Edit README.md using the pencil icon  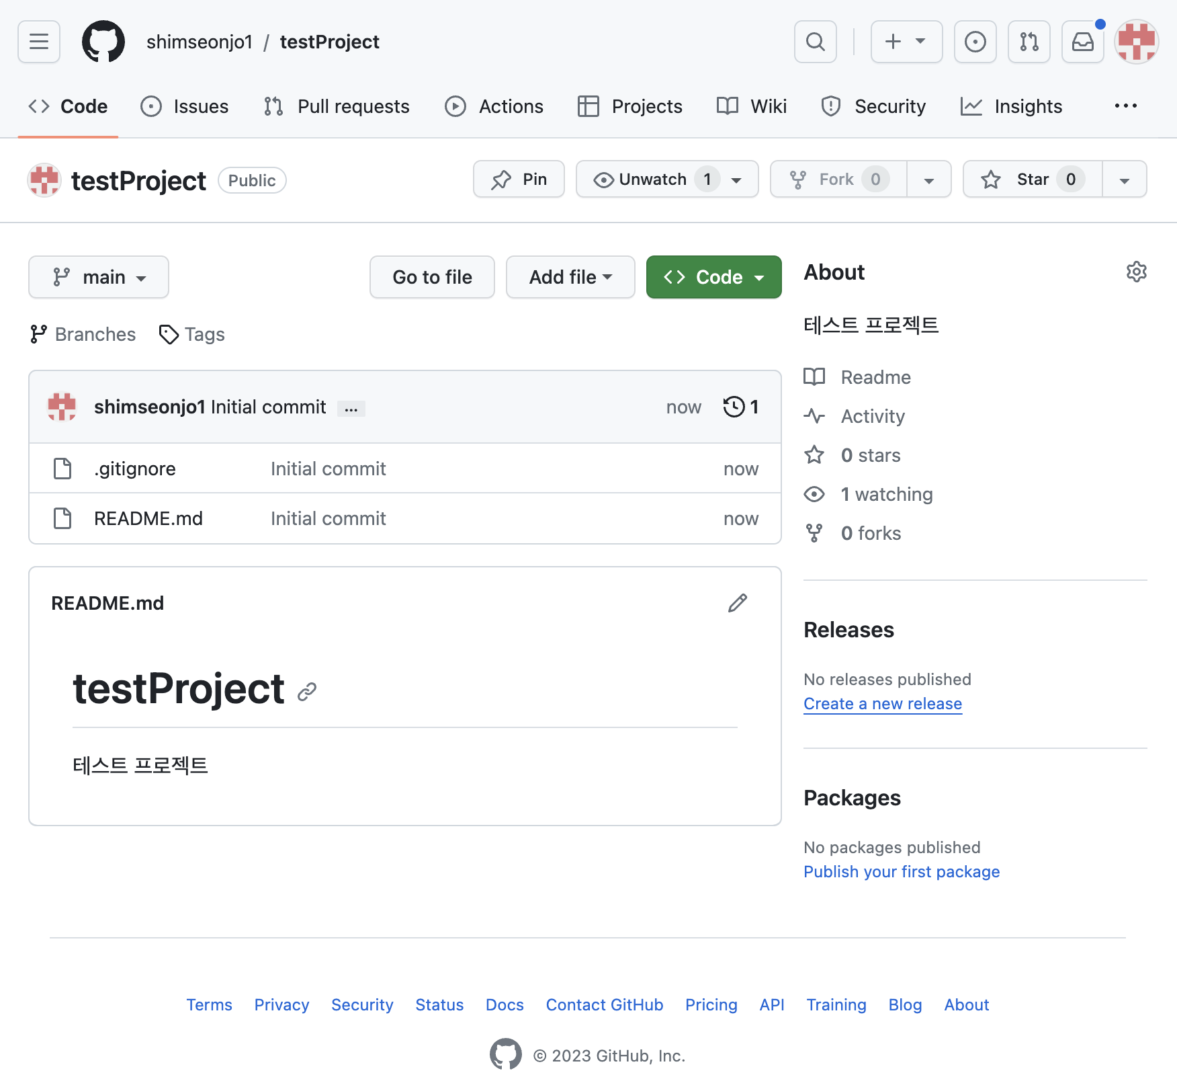[737, 603]
